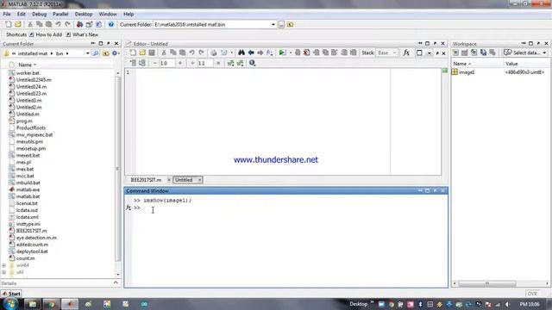Open run configuration dropdown arrow
The image size is (552, 310).
point(291,53)
